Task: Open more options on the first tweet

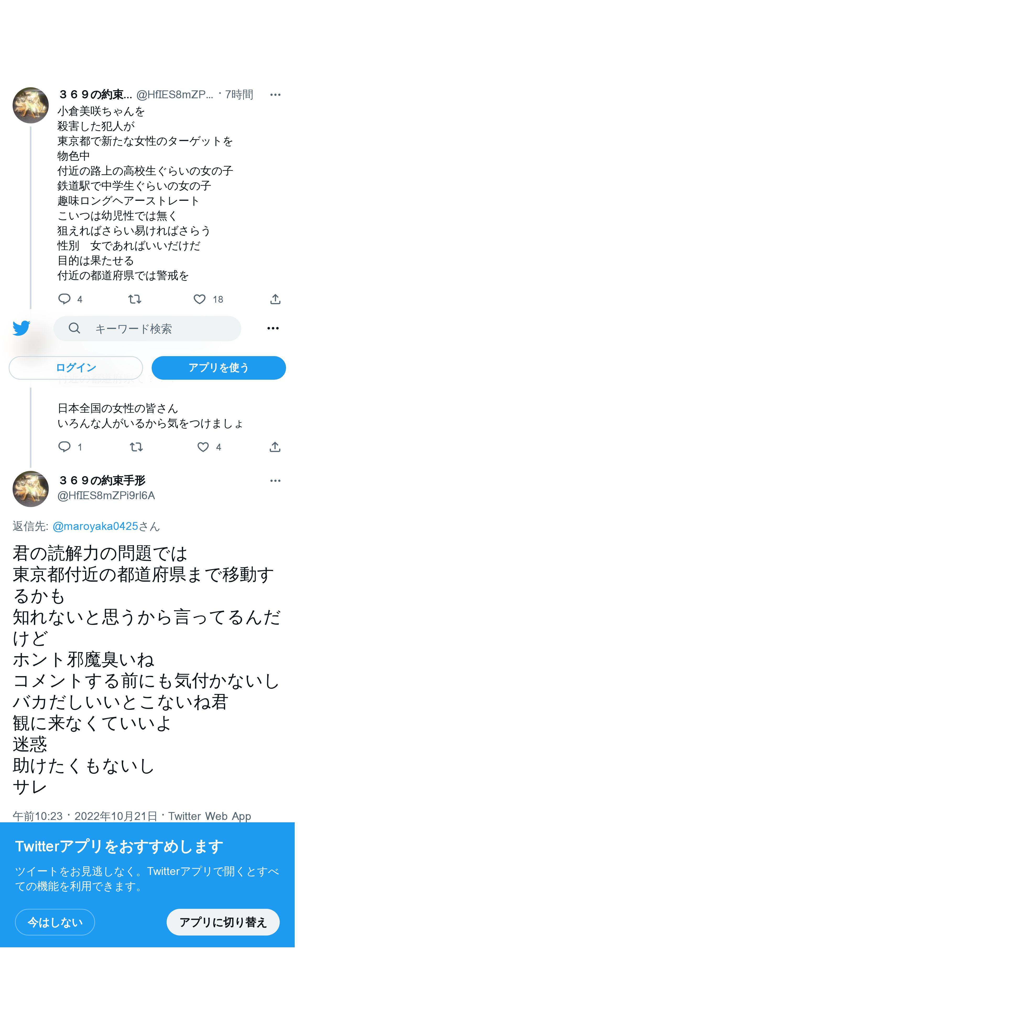Action: (x=275, y=95)
